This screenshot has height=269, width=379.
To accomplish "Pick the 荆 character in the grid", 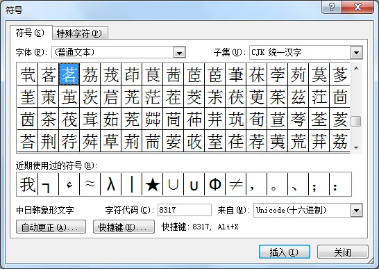I will click(49, 141).
